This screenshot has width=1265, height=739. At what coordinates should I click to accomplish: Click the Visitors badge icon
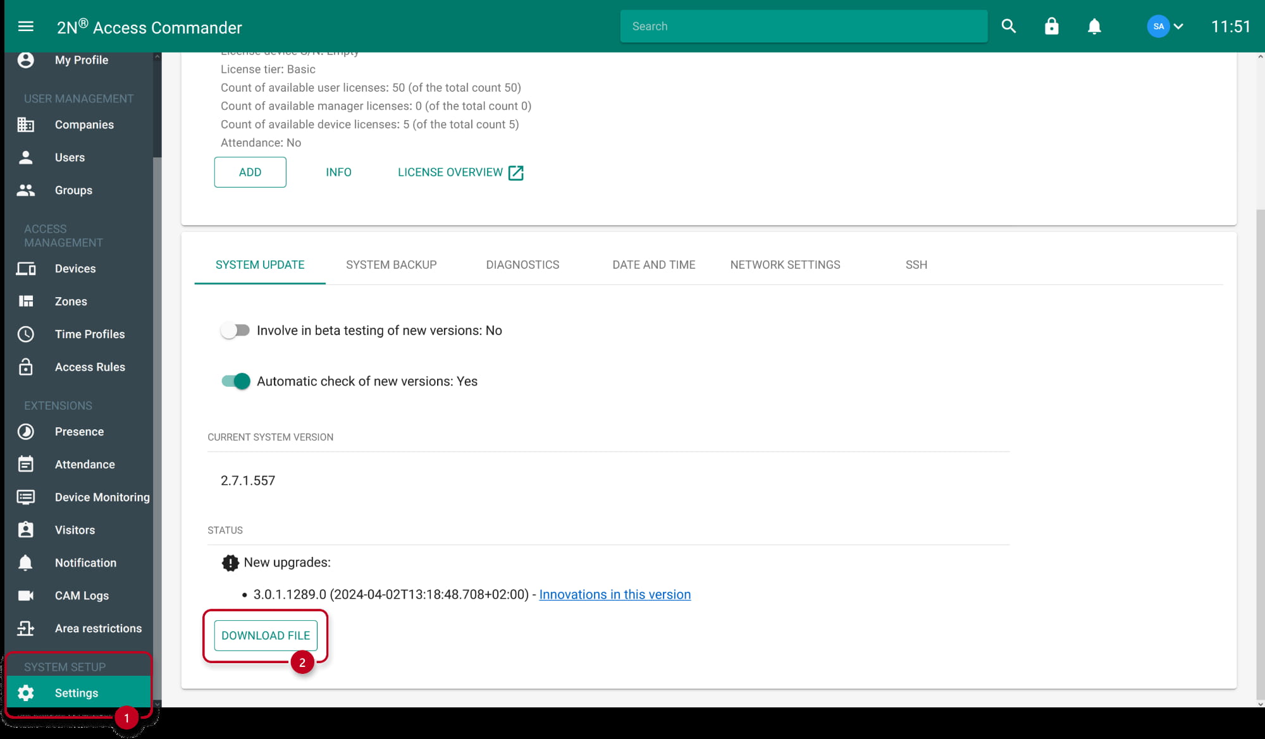[x=26, y=530]
